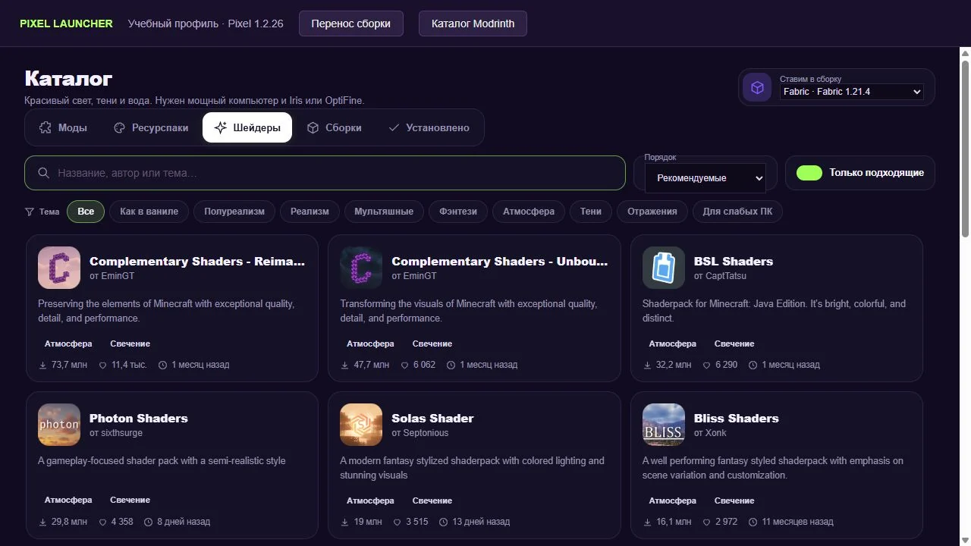Toggle the Только подходящие switch

(x=809, y=173)
